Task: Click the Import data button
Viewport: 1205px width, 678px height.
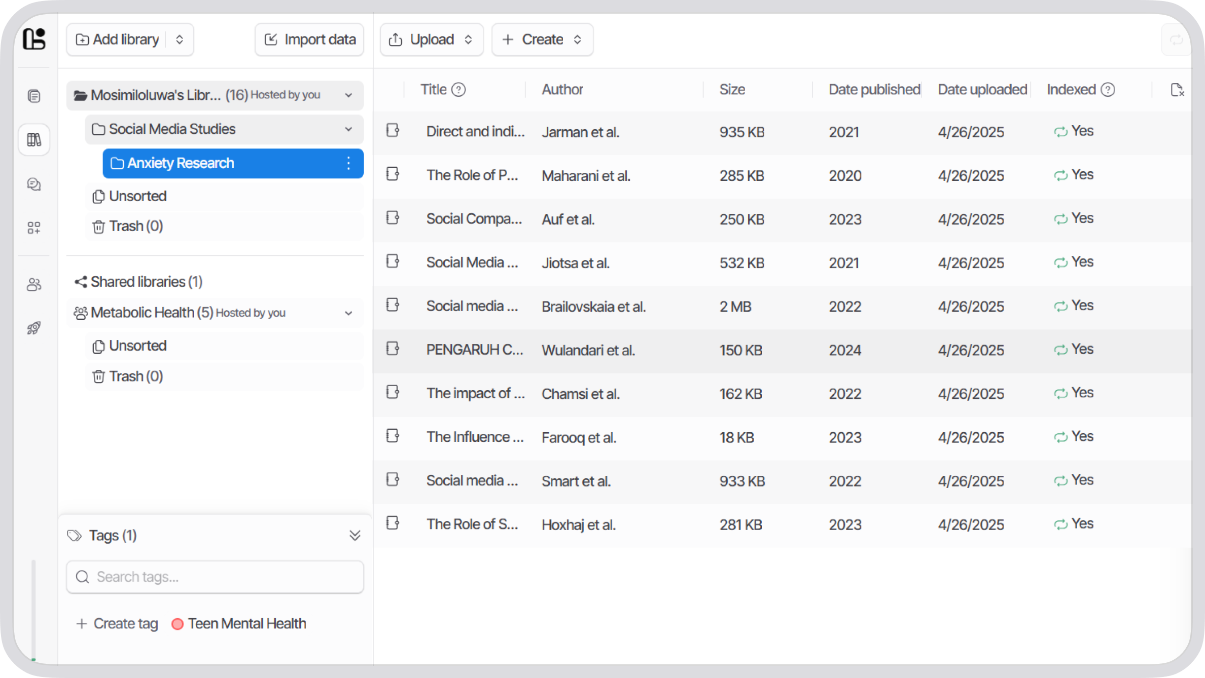Action: point(309,40)
